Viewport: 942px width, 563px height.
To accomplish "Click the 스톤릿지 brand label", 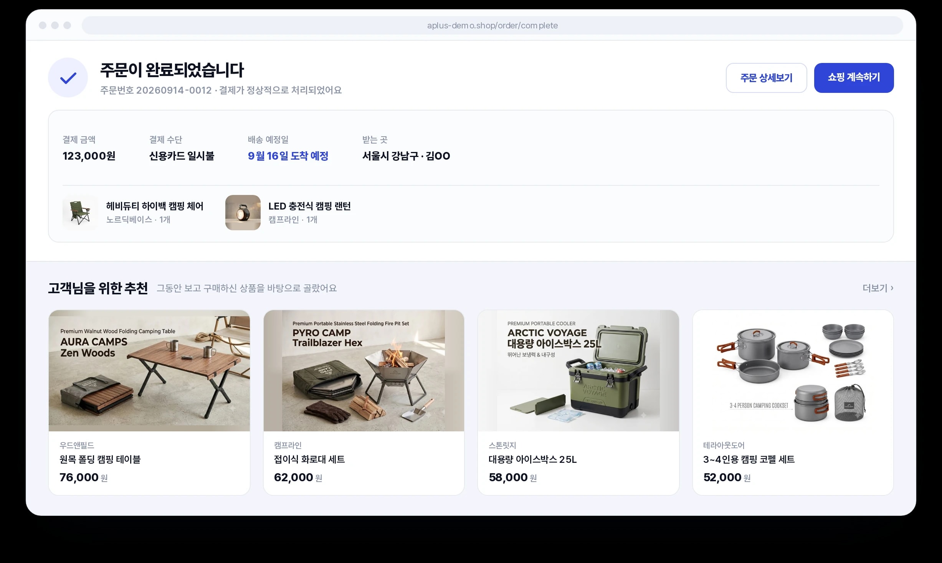I will tap(502, 445).
